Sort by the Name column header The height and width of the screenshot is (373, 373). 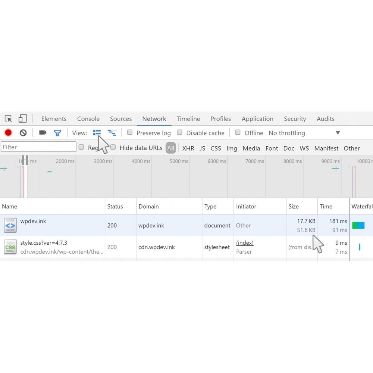tap(52, 206)
